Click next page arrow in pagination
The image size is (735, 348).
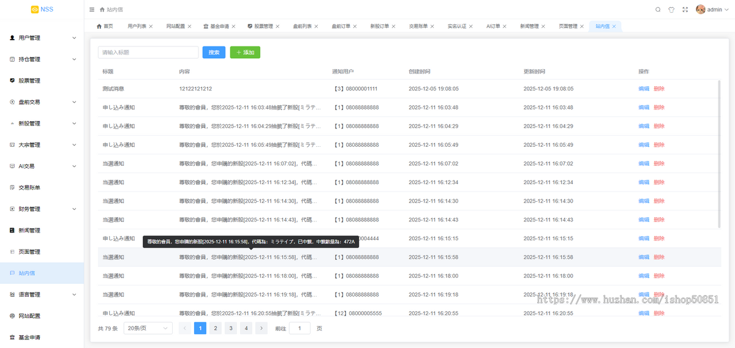[x=261, y=328]
